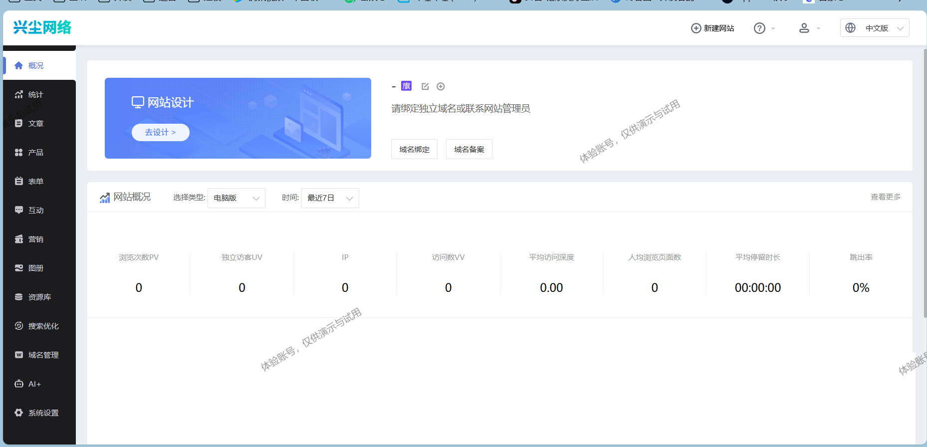Expand the 电脑版 type dropdown
The width and height of the screenshot is (927, 447).
(x=236, y=198)
